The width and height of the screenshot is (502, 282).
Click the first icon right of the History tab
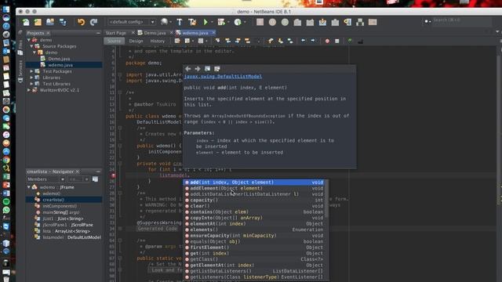[x=177, y=41]
